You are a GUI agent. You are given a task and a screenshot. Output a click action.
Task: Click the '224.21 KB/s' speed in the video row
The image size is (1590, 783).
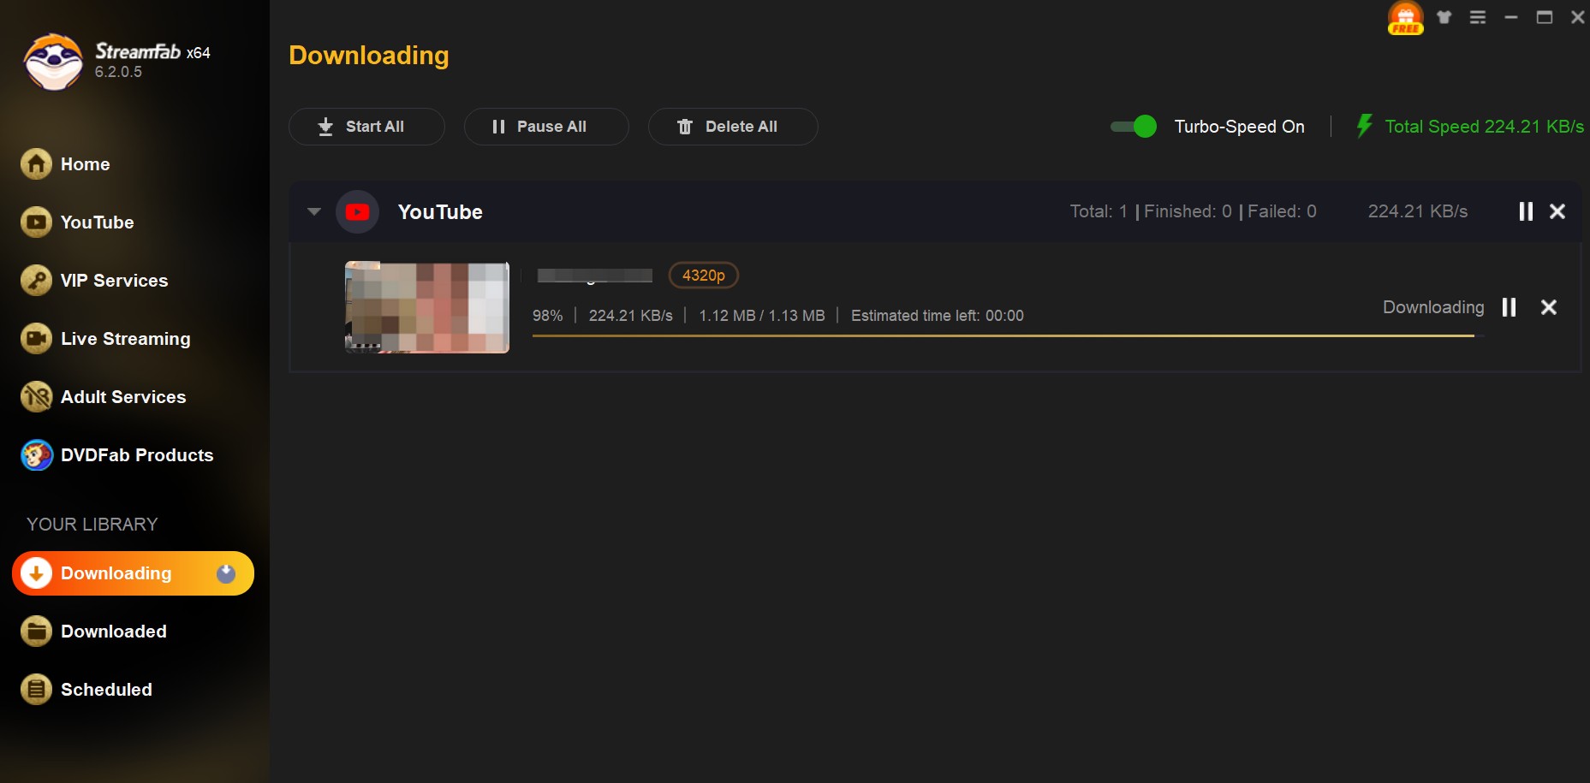[x=630, y=316]
